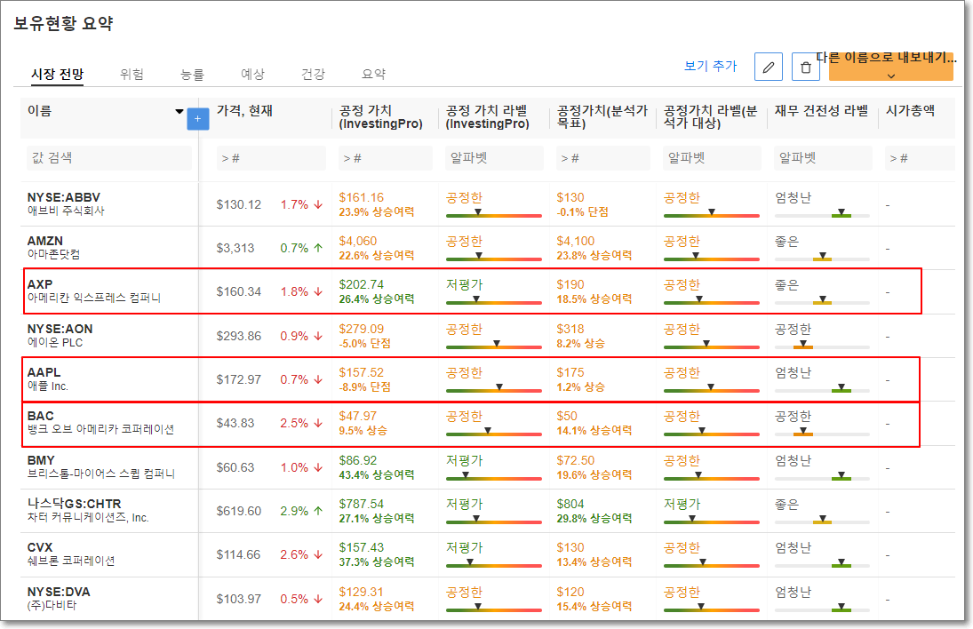Screen dimensions: 973x629
Task: Focus the 공정 가치 라벨 alphabet filter
Action: (494, 158)
